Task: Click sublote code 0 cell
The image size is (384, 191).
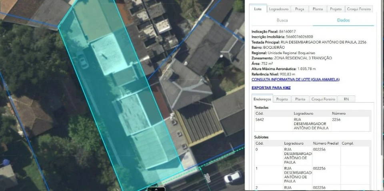Action: coord(269,156)
